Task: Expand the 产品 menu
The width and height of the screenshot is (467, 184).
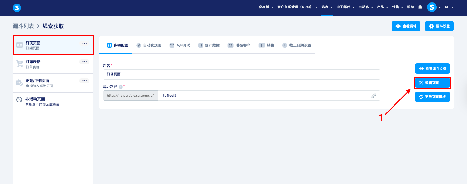Action: pos(383,7)
